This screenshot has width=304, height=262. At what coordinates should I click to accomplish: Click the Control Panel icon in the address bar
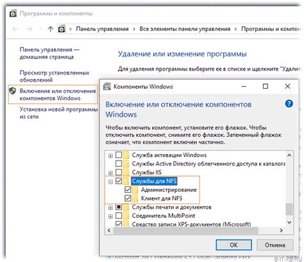(62, 29)
